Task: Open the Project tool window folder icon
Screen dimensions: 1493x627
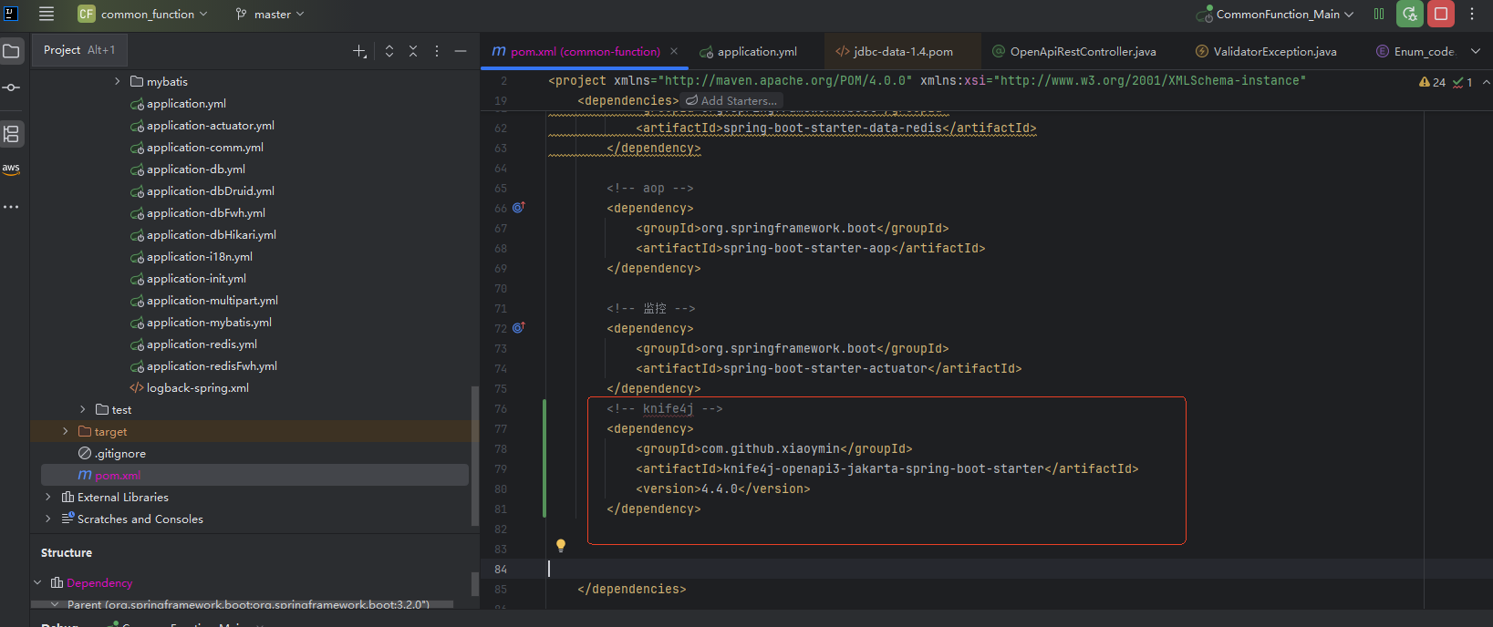Action: 11,51
